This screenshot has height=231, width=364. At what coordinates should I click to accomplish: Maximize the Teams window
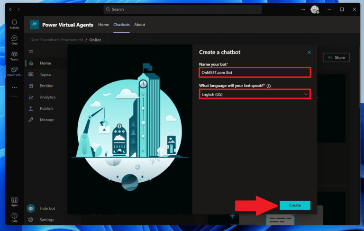[342, 9]
